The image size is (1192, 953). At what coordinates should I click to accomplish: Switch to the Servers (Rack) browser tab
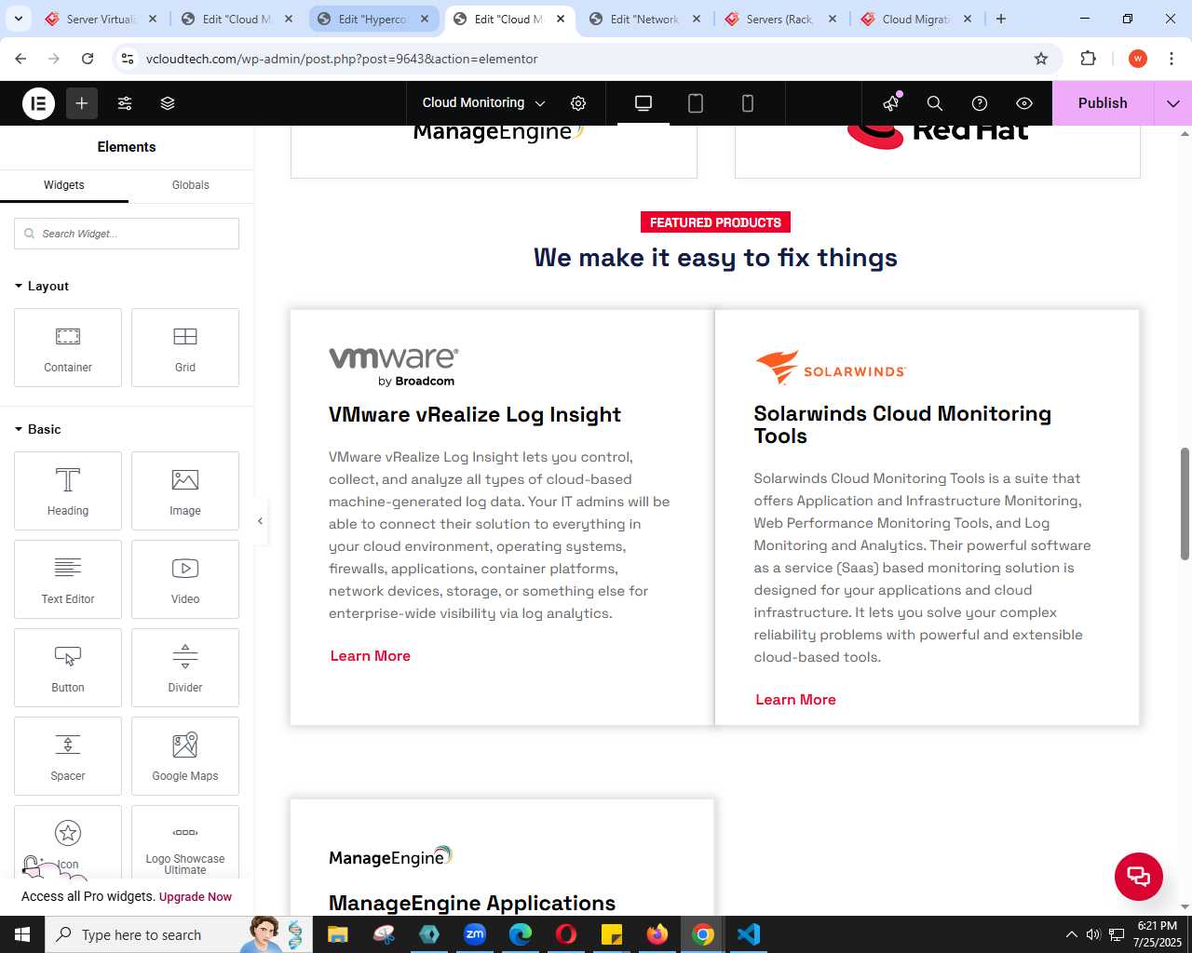780,19
